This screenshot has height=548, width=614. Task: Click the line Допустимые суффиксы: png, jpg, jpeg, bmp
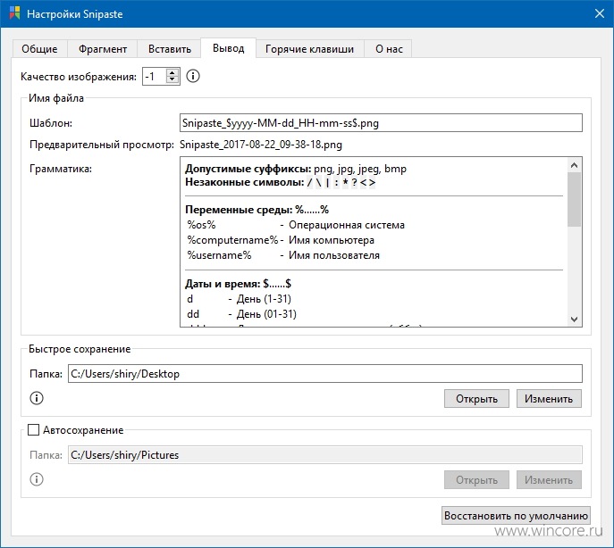coord(296,169)
